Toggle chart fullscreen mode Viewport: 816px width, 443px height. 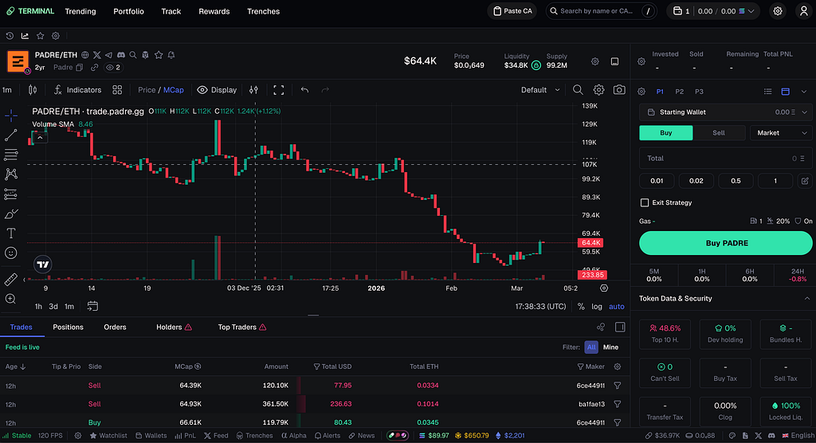coord(279,90)
